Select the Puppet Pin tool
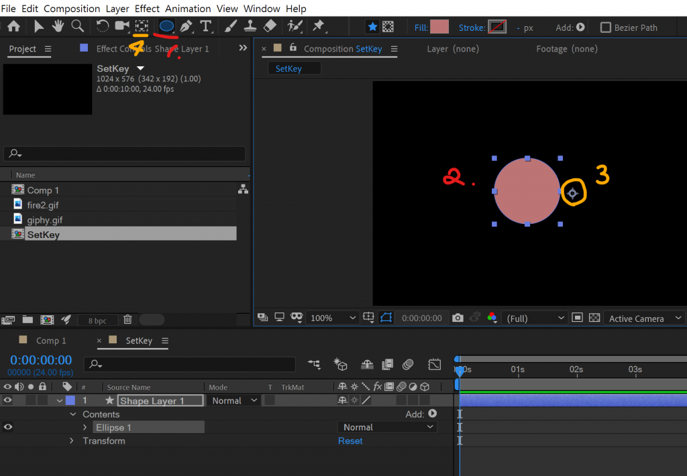Viewport: 687px width, 476px height. [x=319, y=26]
